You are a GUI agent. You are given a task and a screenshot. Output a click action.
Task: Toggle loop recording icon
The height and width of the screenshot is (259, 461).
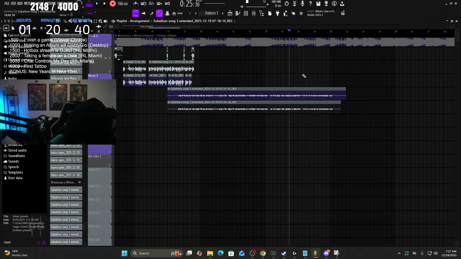(x=167, y=4)
